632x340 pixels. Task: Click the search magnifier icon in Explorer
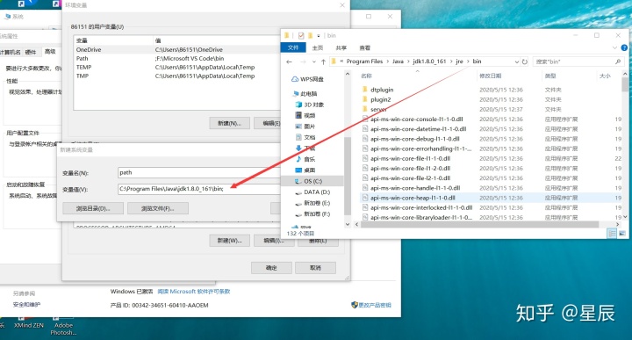(617, 61)
